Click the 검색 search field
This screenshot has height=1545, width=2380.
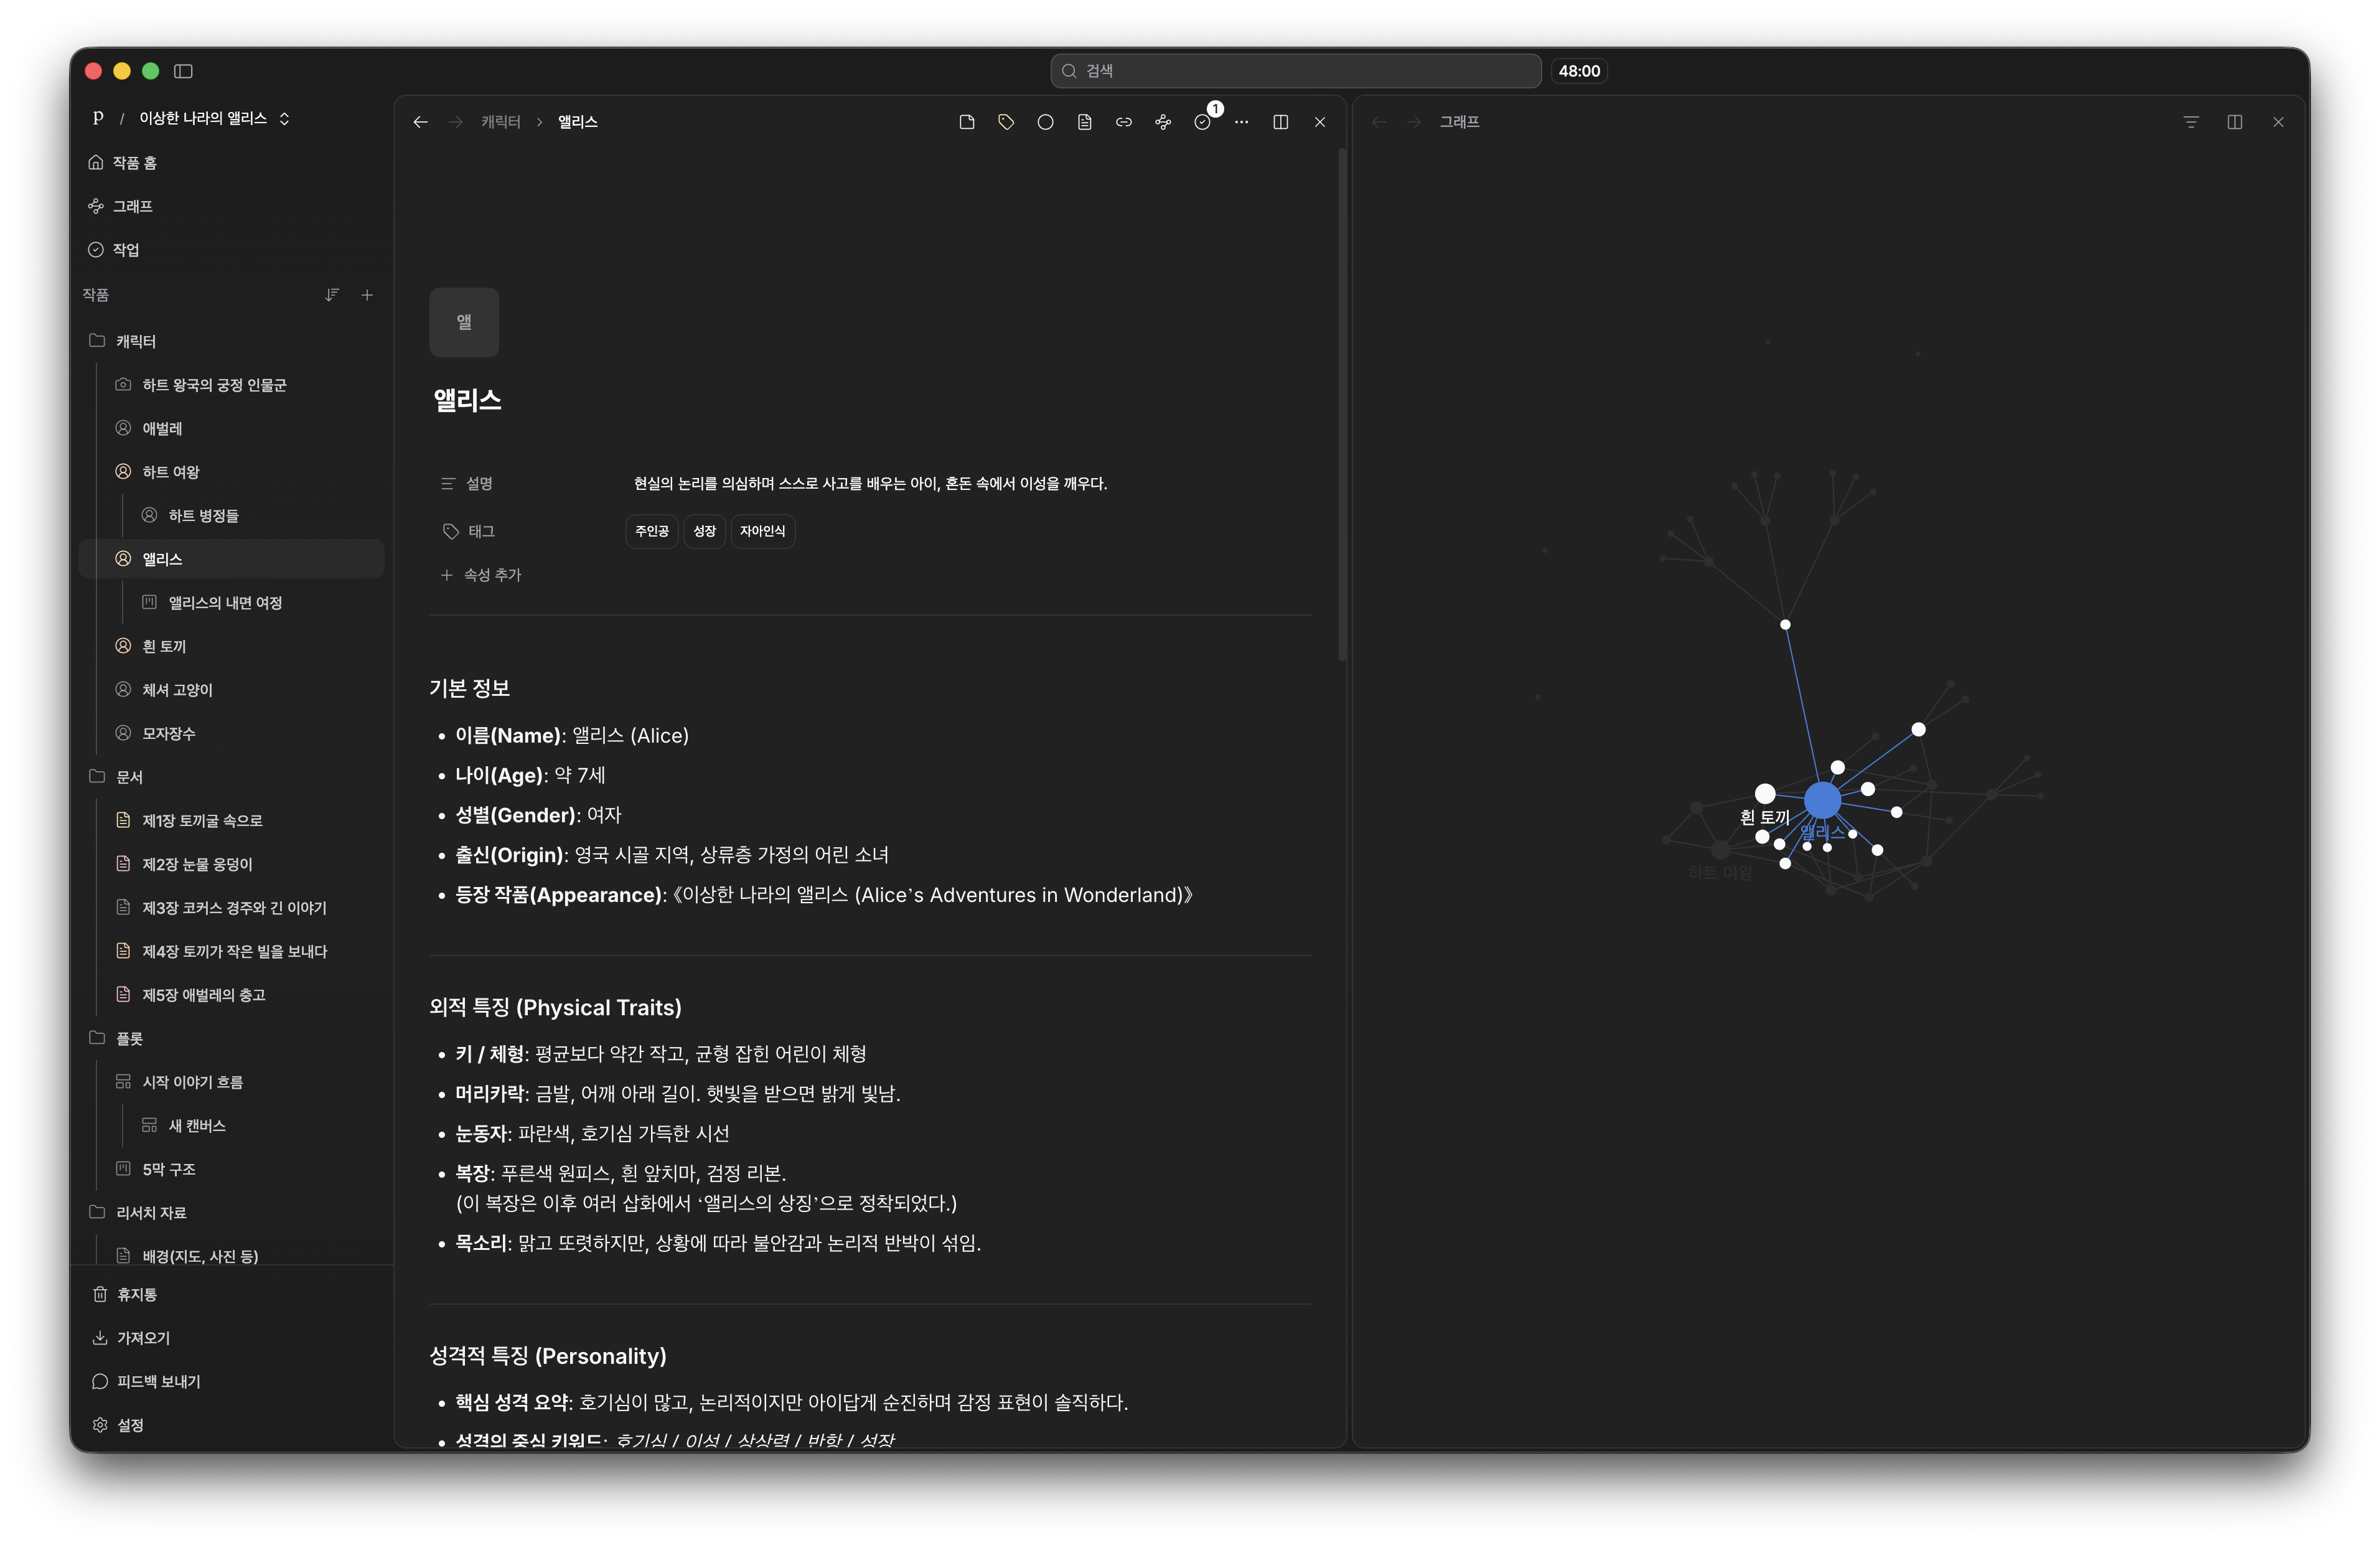(x=1295, y=71)
